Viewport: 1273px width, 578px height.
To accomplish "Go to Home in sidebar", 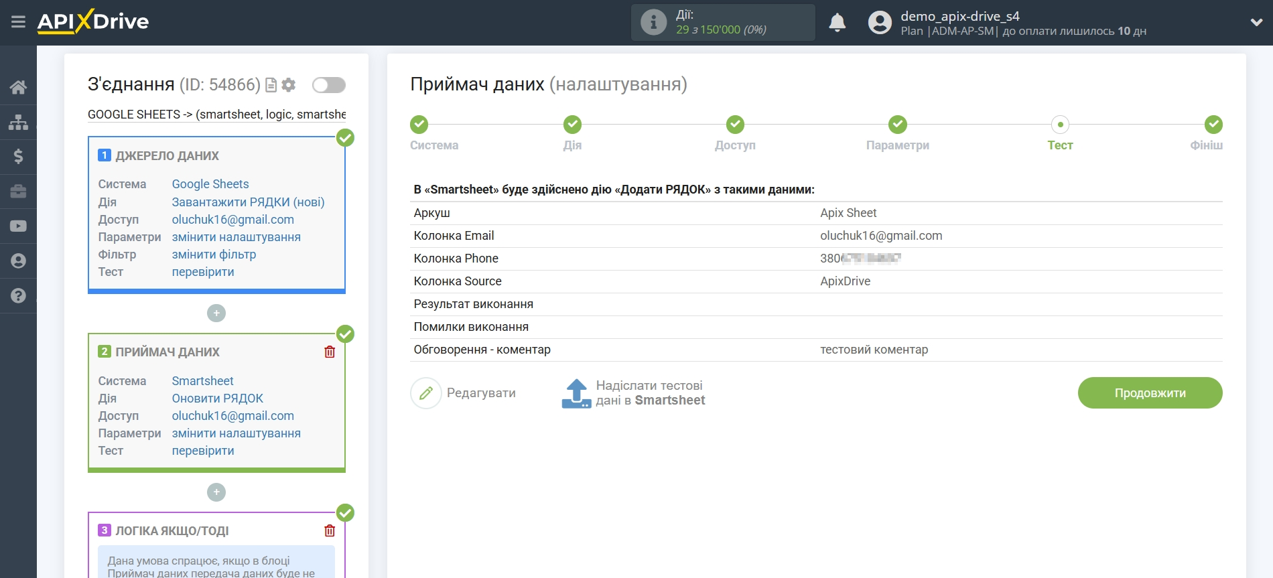I will 18,87.
